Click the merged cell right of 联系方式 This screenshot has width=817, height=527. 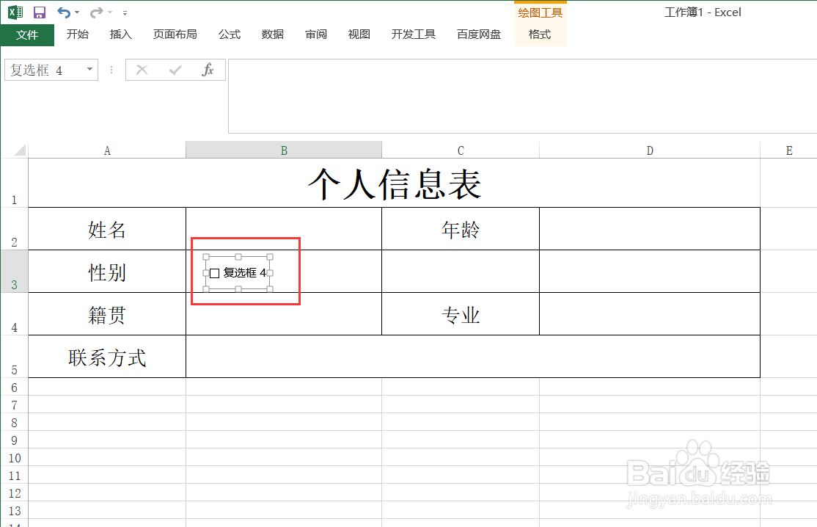point(473,357)
